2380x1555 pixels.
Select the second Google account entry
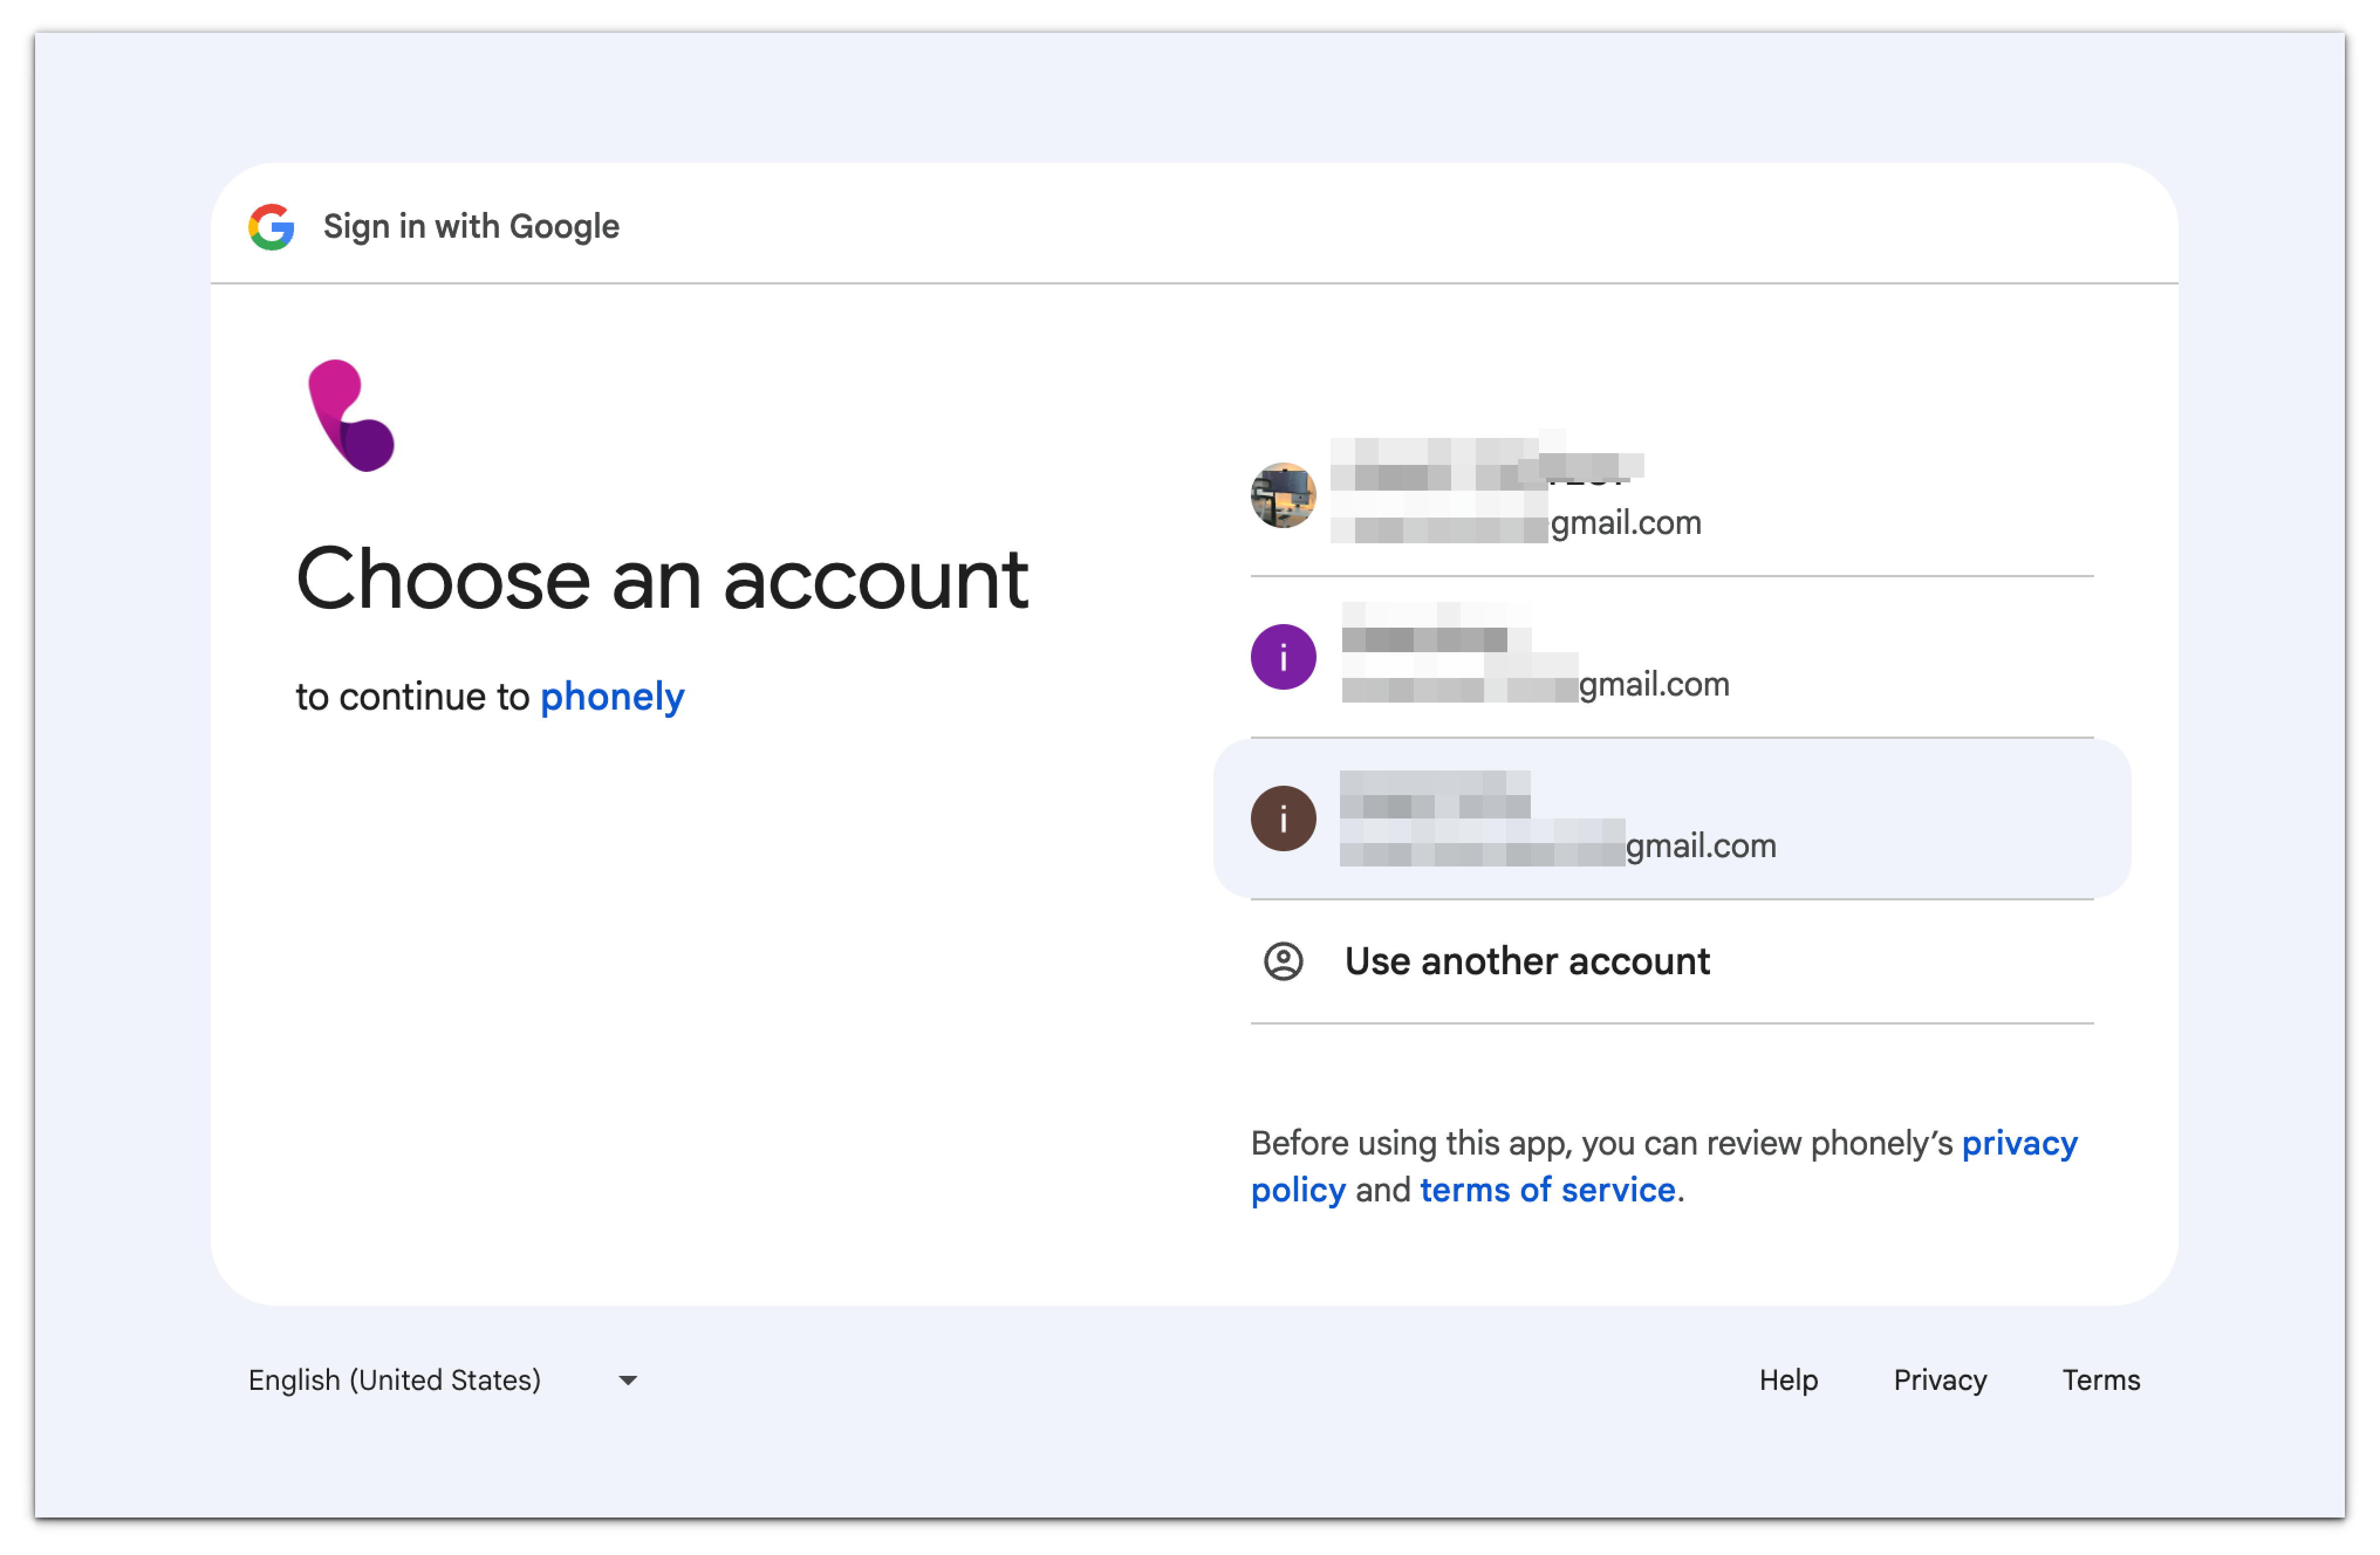(1600, 657)
